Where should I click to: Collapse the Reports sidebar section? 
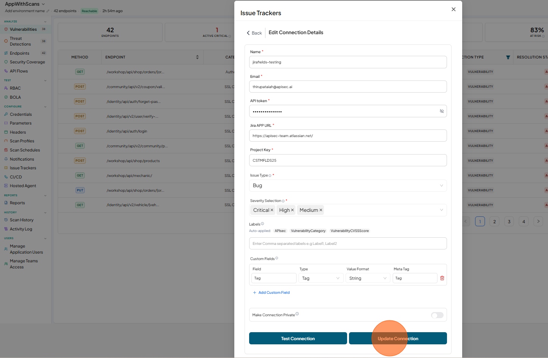tap(45, 196)
